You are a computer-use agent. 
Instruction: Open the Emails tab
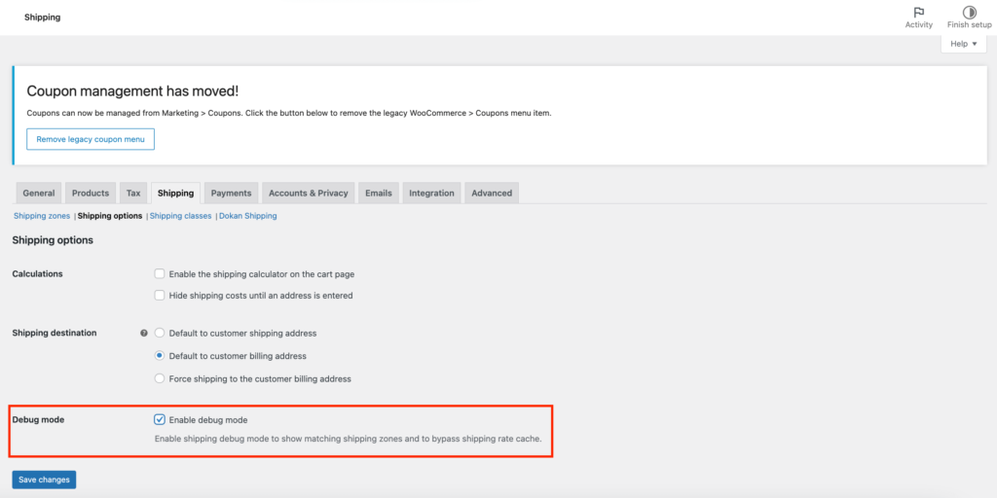point(379,194)
